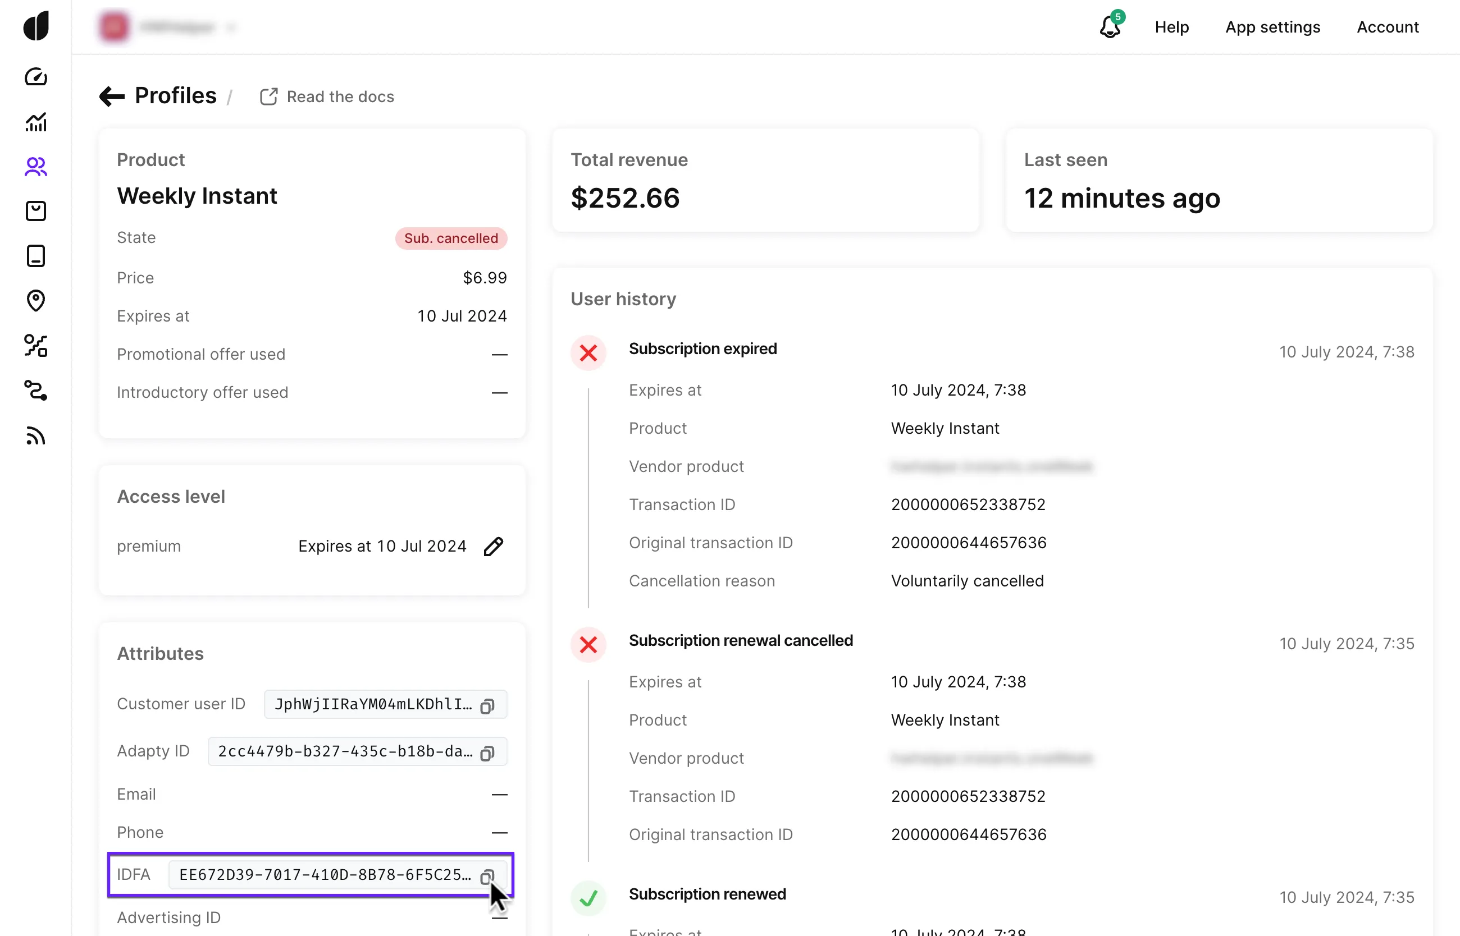This screenshot has height=936, width=1460.
Task: Copy the Adapty ID value
Action: coord(487,753)
